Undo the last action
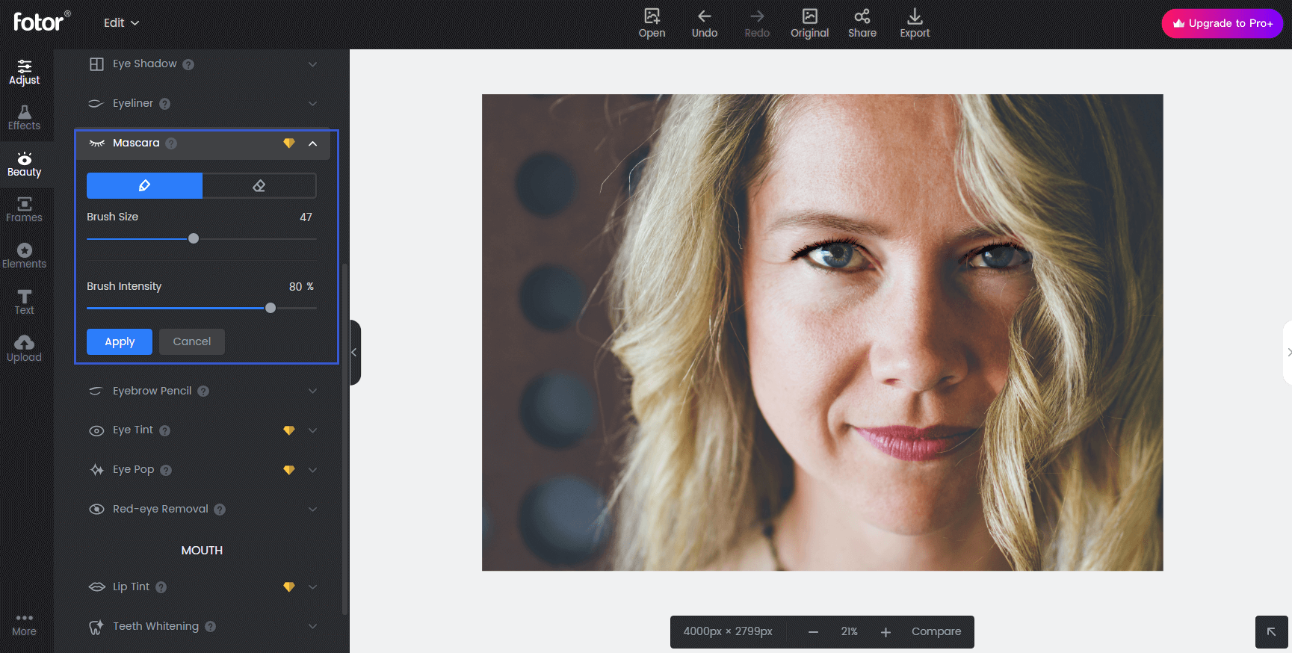The width and height of the screenshot is (1292, 653). 704,23
